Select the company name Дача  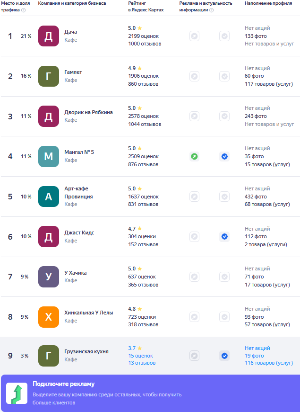coord(71,32)
